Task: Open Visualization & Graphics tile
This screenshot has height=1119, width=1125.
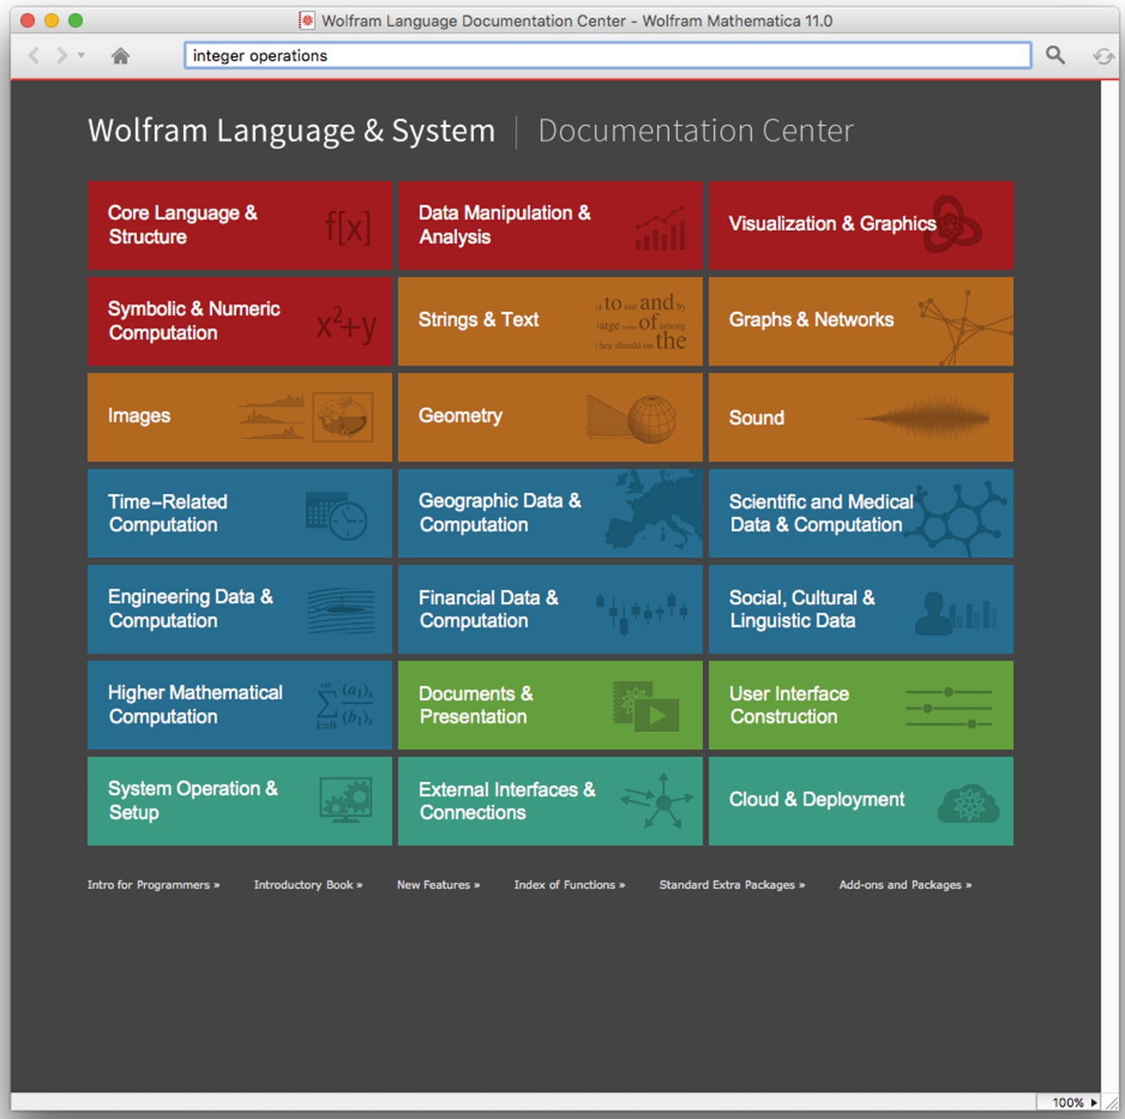Action: pyautogui.click(x=860, y=225)
